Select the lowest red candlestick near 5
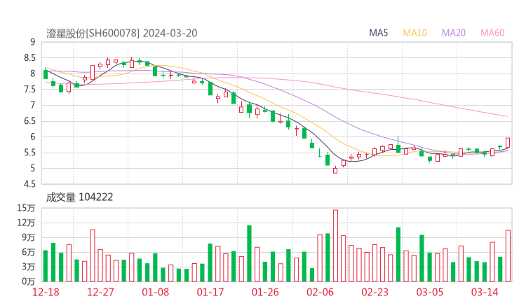 click(x=335, y=170)
